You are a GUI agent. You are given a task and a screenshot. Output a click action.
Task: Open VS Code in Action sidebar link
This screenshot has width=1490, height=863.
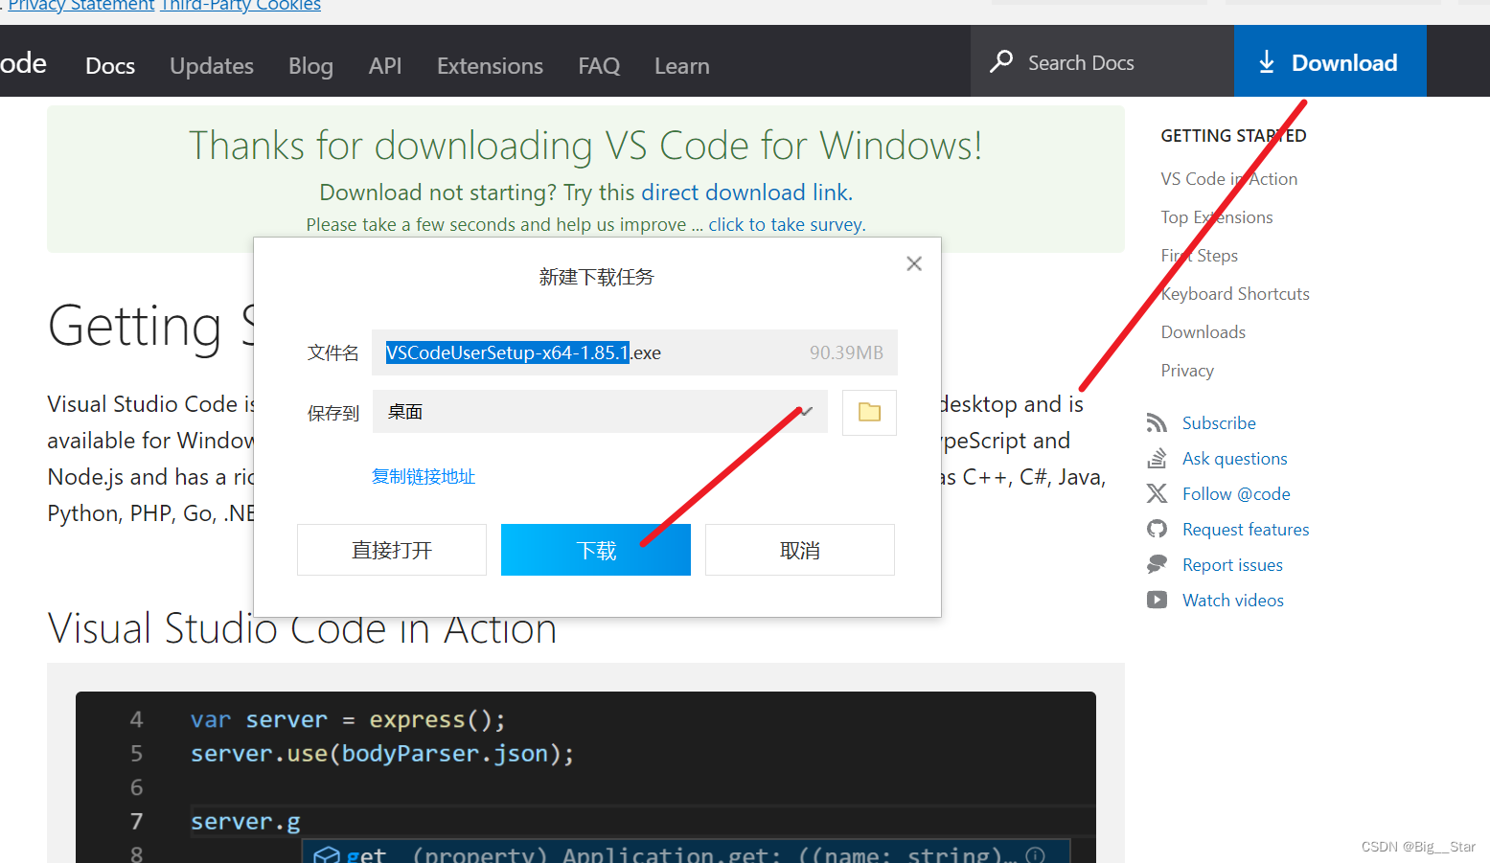tap(1229, 179)
